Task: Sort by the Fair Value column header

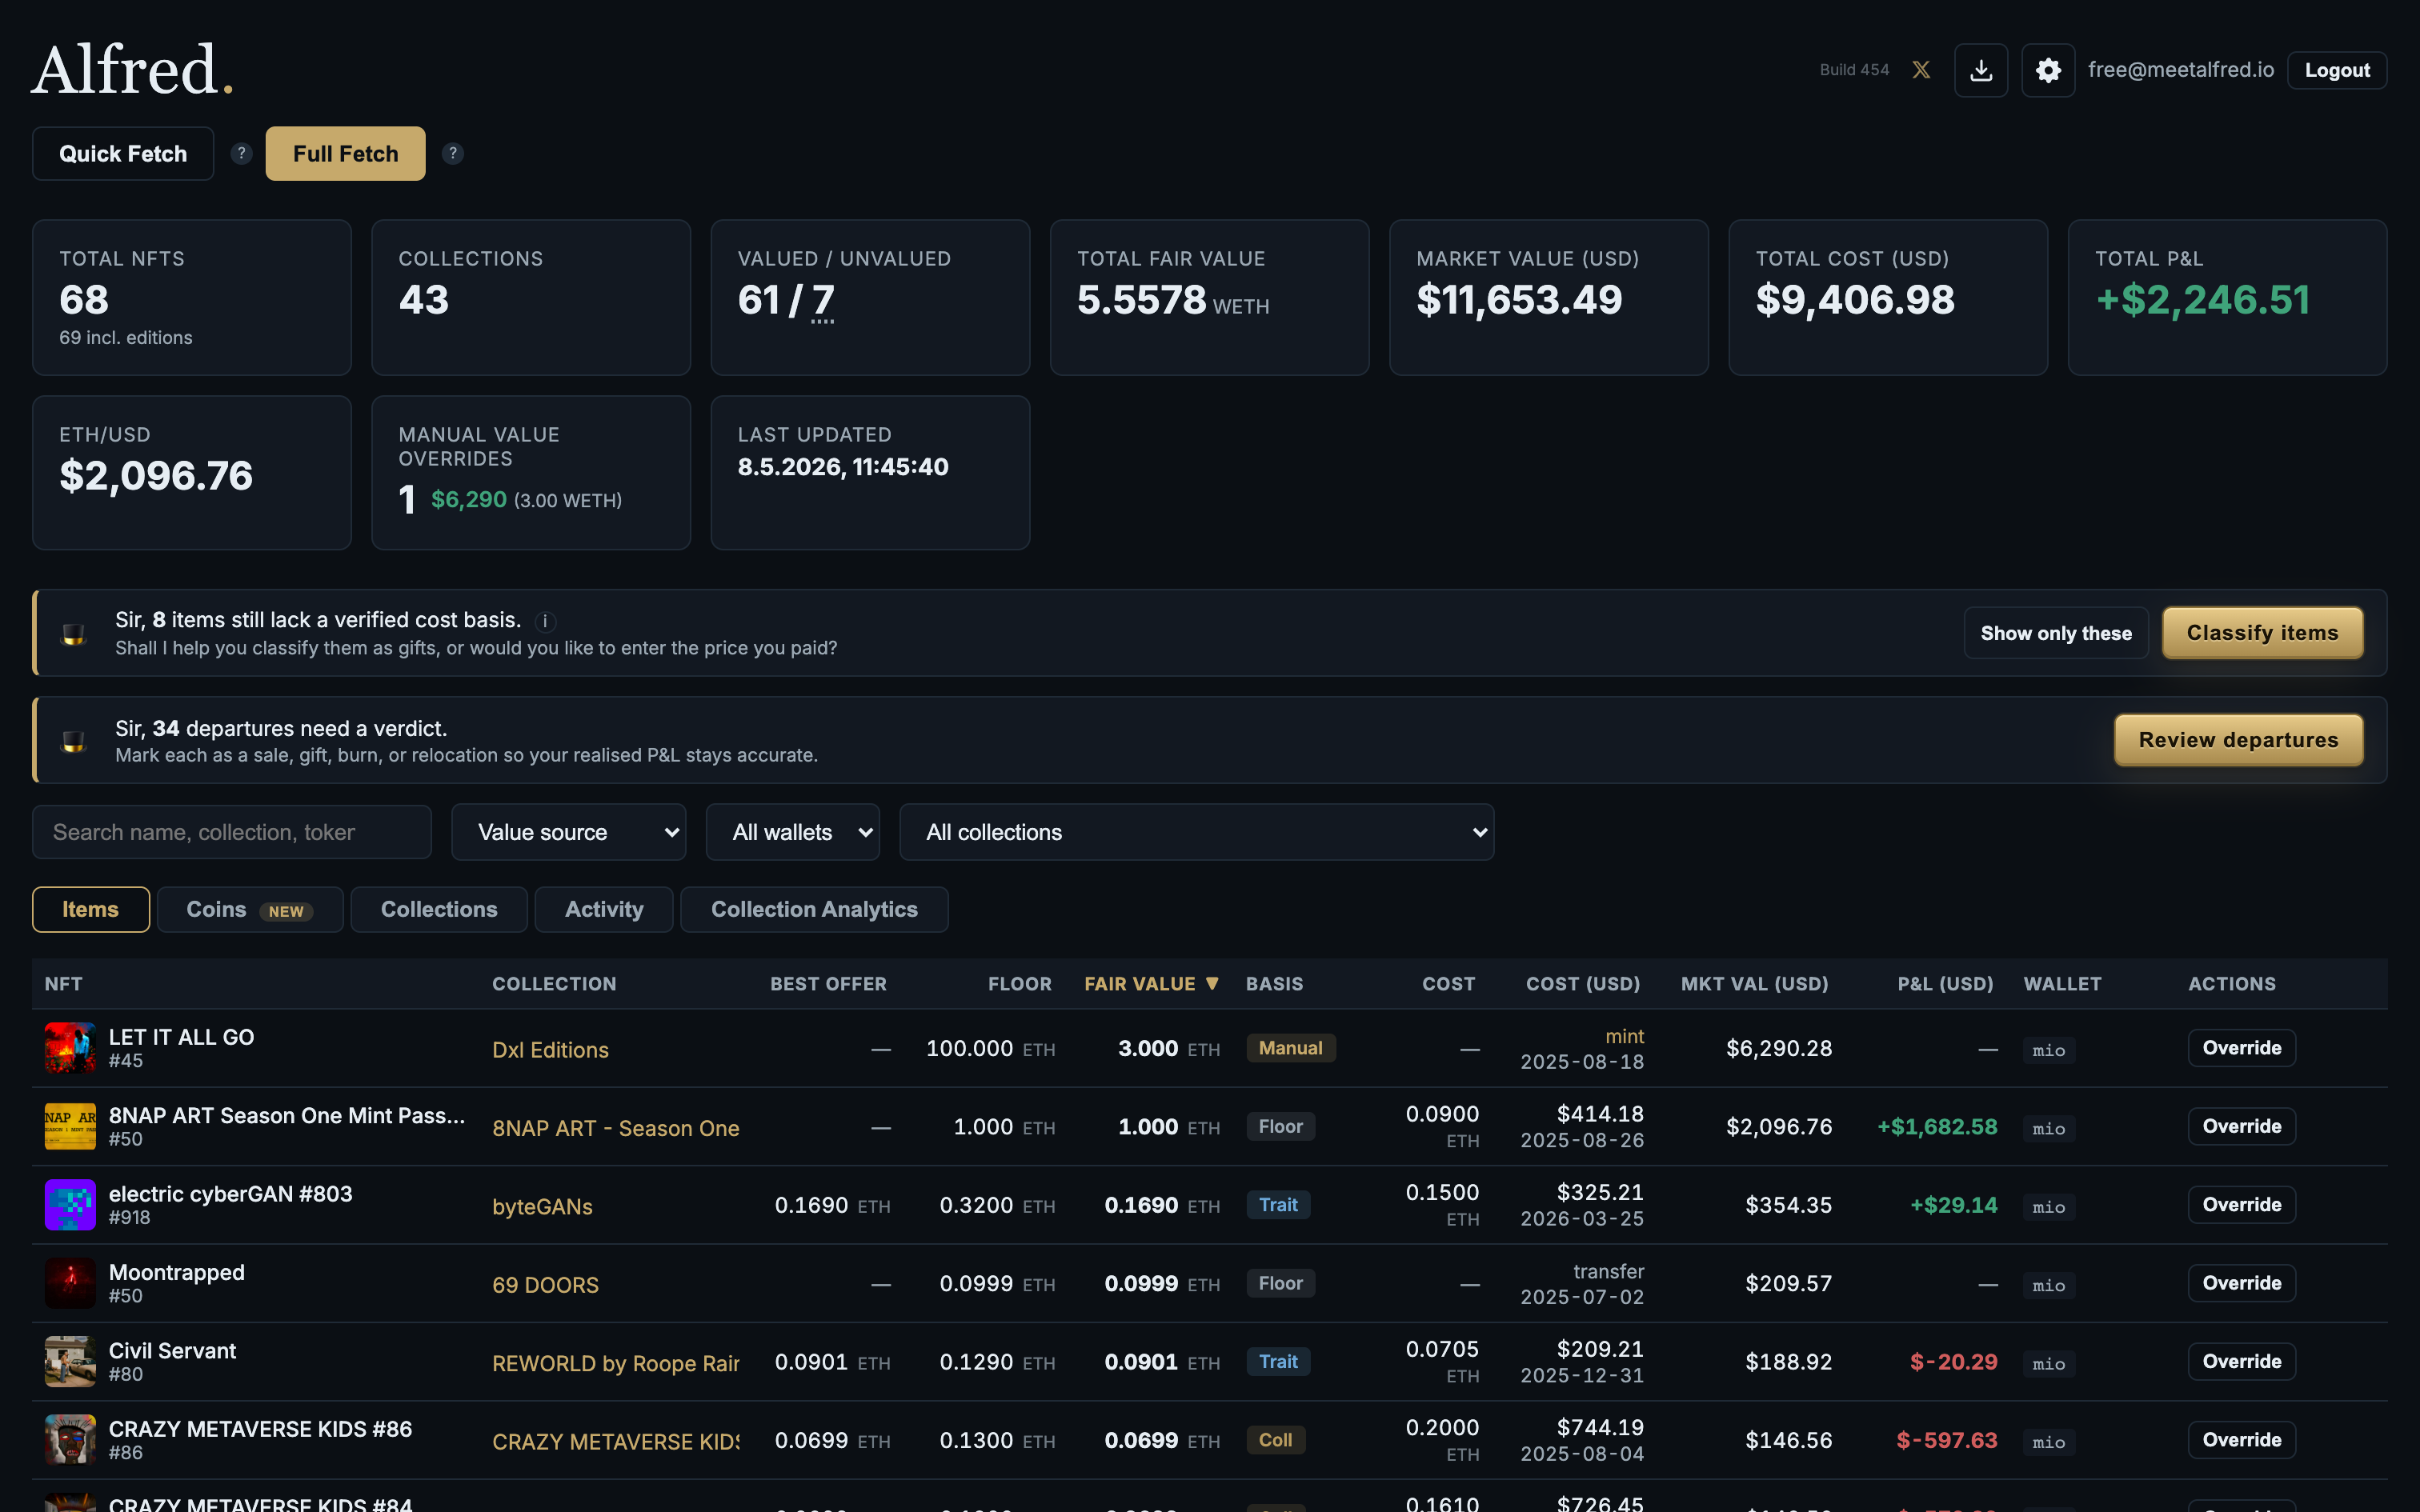Action: [x=1152, y=984]
